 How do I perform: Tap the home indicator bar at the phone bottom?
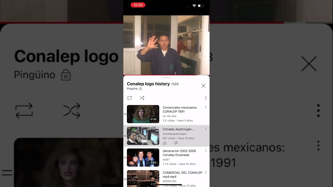[x=166, y=185]
